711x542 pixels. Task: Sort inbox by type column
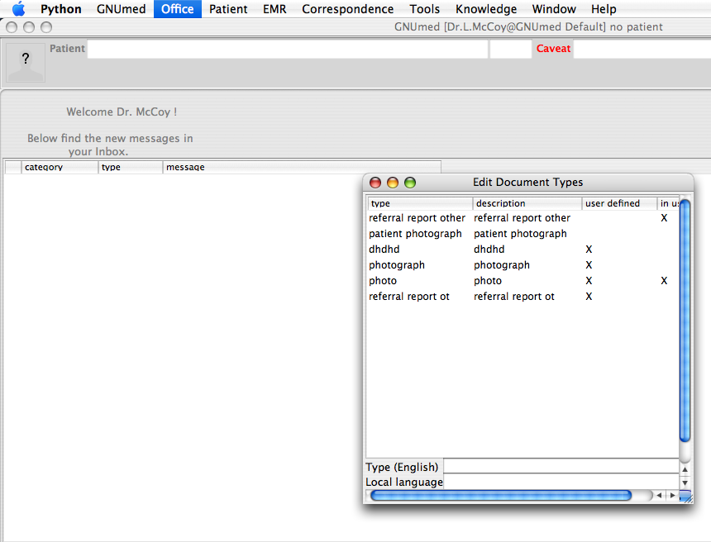point(130,167)
